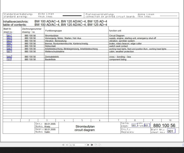Image resolution: width=184 pixels, height=153 pixels.
Task: Click the Funktionsgruppe column header
Action: pyautogui.click(x=53, y=31)
